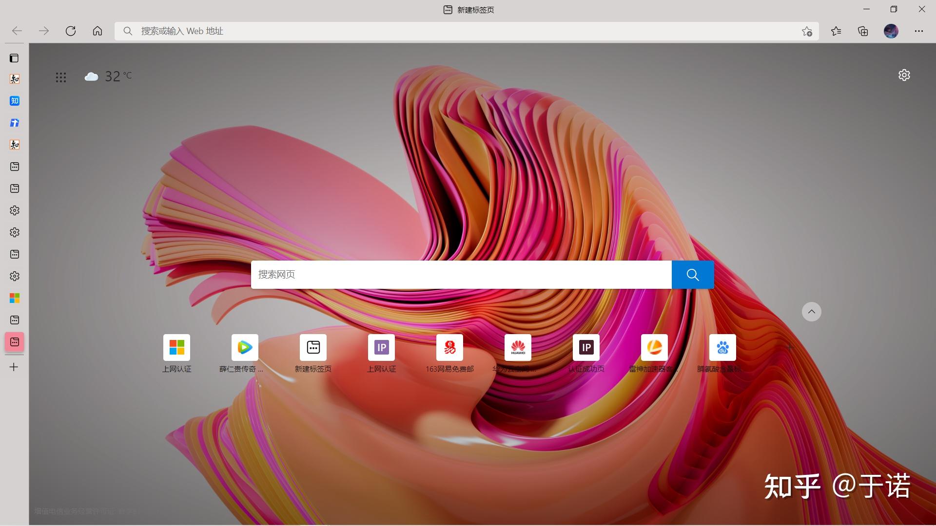The height and width of the screenshot is (526, 936).
Task: Open Collections from the toolbar
Action: point(862,31)
